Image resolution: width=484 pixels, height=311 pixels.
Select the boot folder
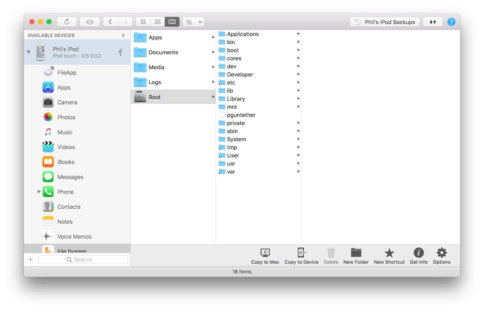pyautogui.click(x=259, y=50)
